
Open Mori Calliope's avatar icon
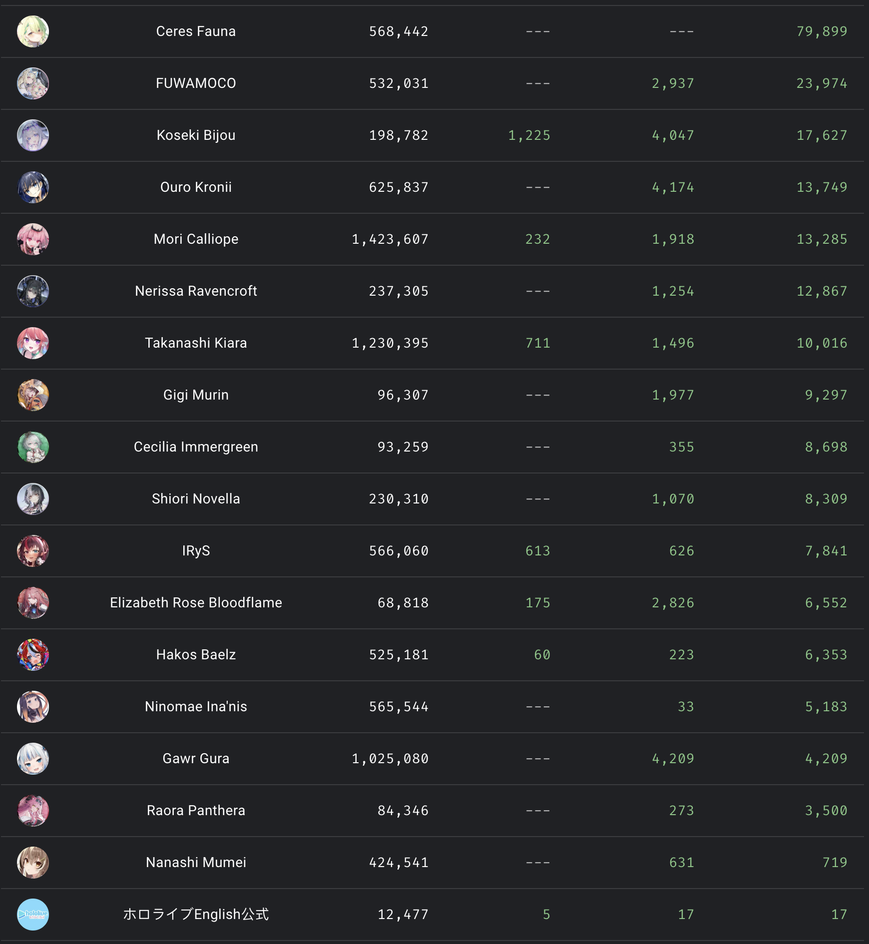click(x=33, y=239)
